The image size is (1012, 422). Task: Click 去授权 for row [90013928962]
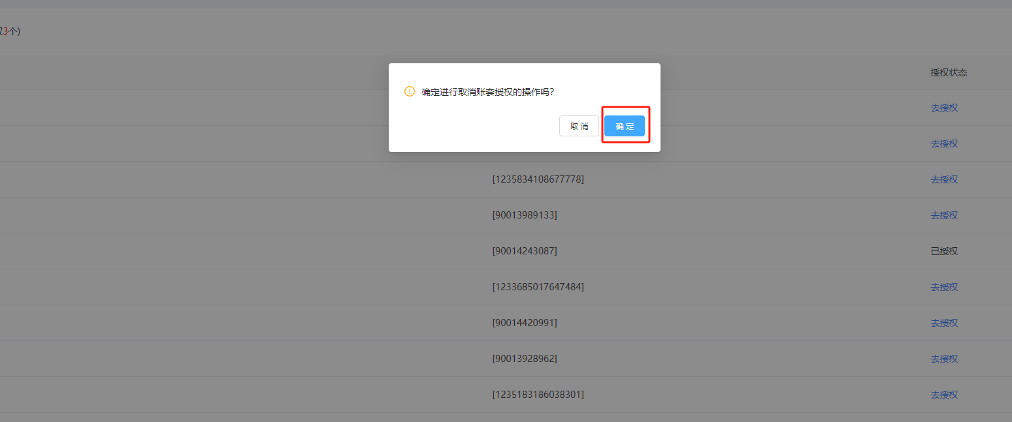944,359
